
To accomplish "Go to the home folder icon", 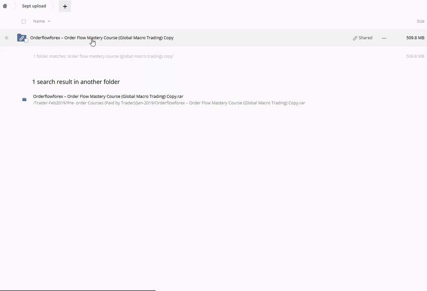I will pyautogui.click(x=5, y=6).
